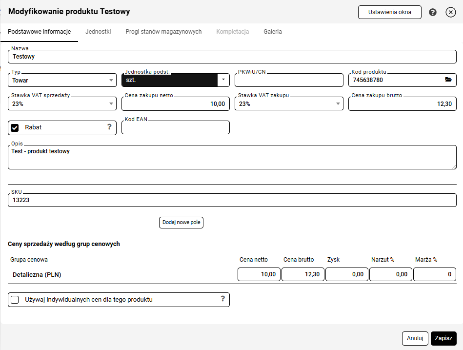The width and height of the screenshot is (463, 350).
Task: Expand Stawka VAT sprzedaży dropdown
Action: [x=111, y=103]
